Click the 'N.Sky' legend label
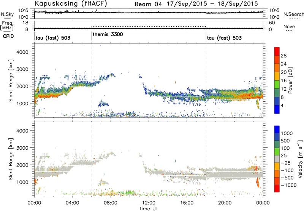The image size is (304, 211). point(7,14)
